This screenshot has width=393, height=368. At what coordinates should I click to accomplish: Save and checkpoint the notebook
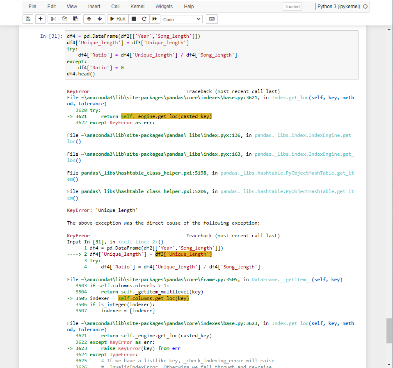click(28, 19)
